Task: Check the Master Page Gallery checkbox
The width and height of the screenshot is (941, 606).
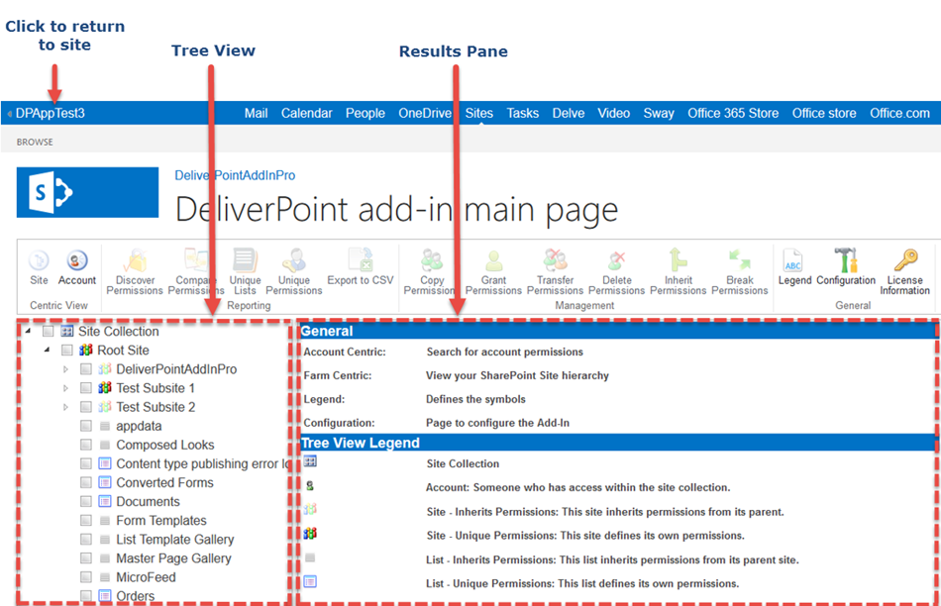Action: 86,558
